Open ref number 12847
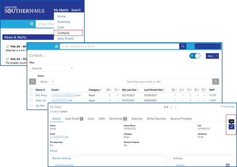Image resolution: width=237 pixels, height=167 pixels. click(x=212, y=100)
